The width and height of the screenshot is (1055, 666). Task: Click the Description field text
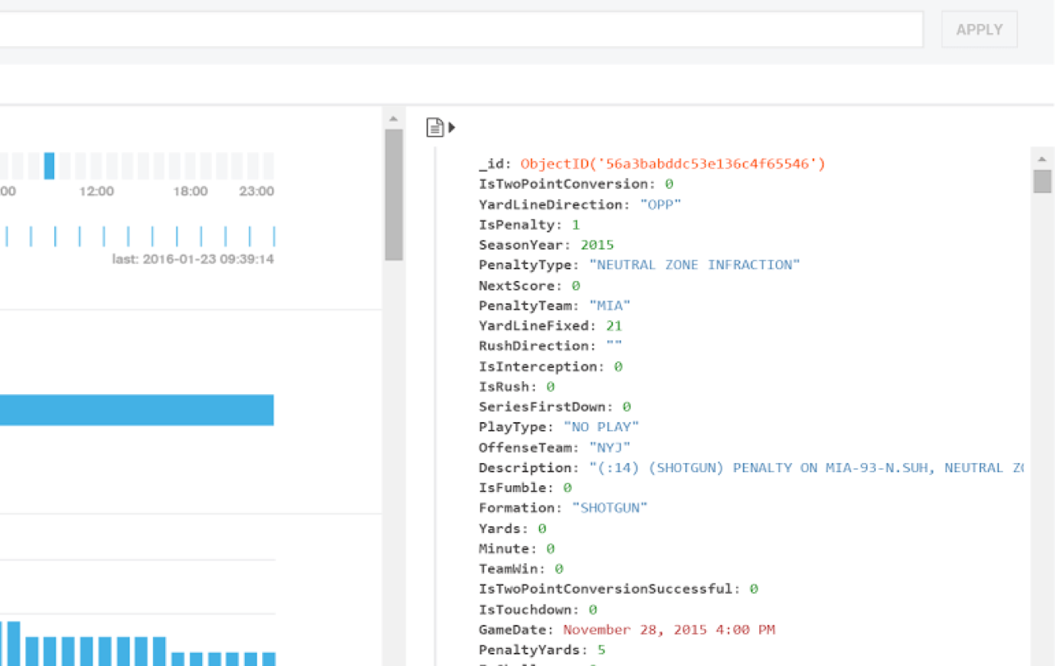pos(751,467)
